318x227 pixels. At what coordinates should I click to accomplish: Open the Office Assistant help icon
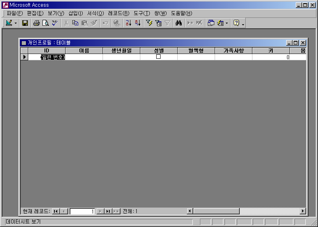237,23
